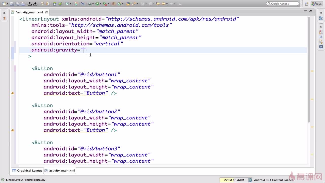Click the Open Perspective icon
This screenshot has width=325, height=183.
coord(306,4)
